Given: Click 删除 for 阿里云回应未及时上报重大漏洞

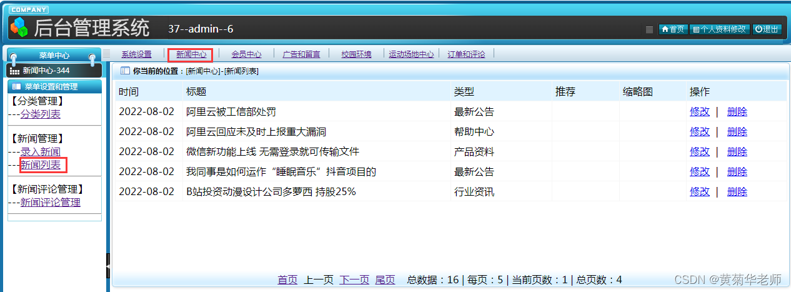Looking at the screenshot, I should pyautogui.click(x=737, y=132).
